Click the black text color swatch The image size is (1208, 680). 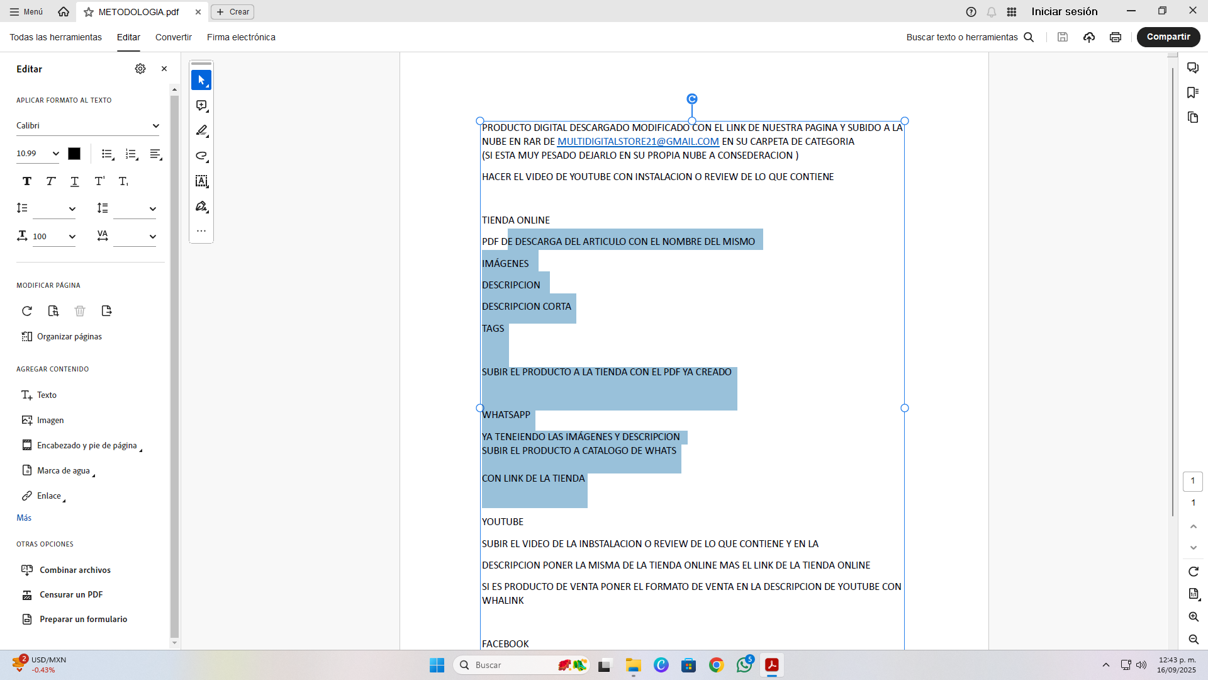pos(74,154)
